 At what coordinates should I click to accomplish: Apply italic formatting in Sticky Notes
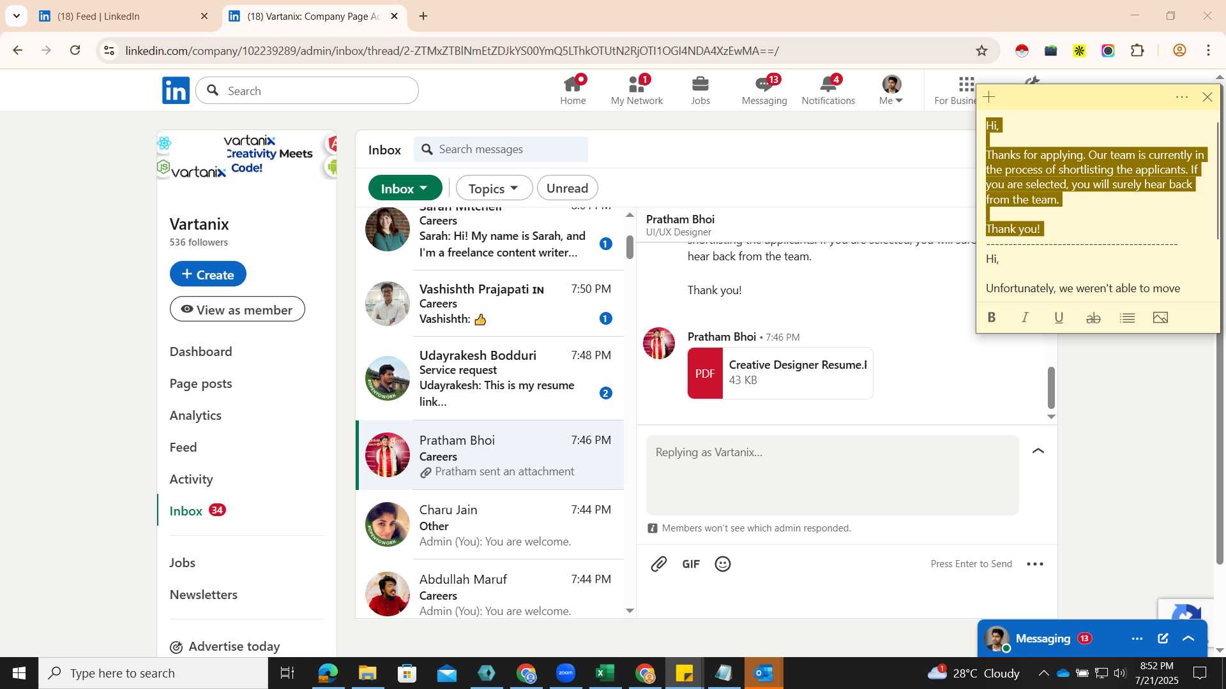[x=1025, y=318]
